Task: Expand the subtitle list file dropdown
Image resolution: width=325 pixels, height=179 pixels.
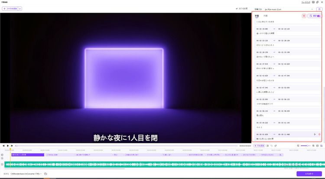Action: [312, 10]
